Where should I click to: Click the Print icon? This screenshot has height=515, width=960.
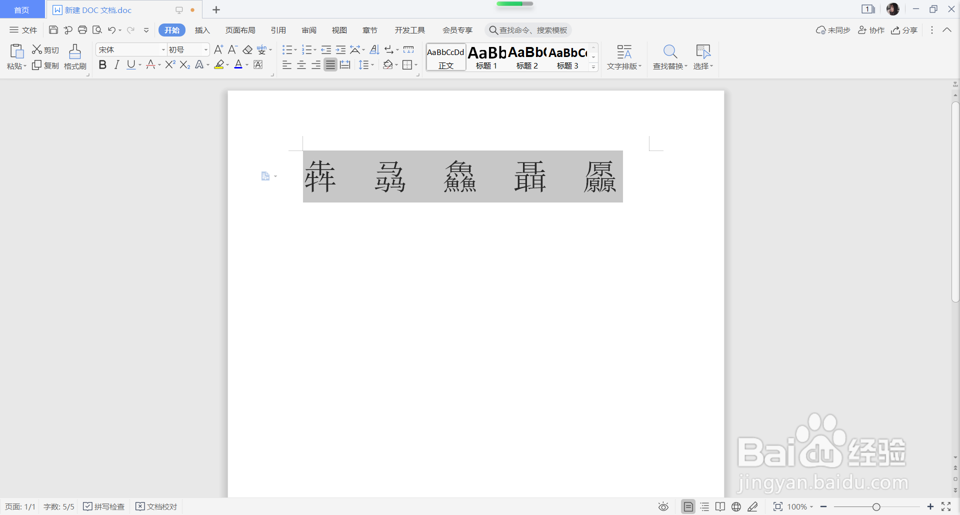(x=82, y=30)
